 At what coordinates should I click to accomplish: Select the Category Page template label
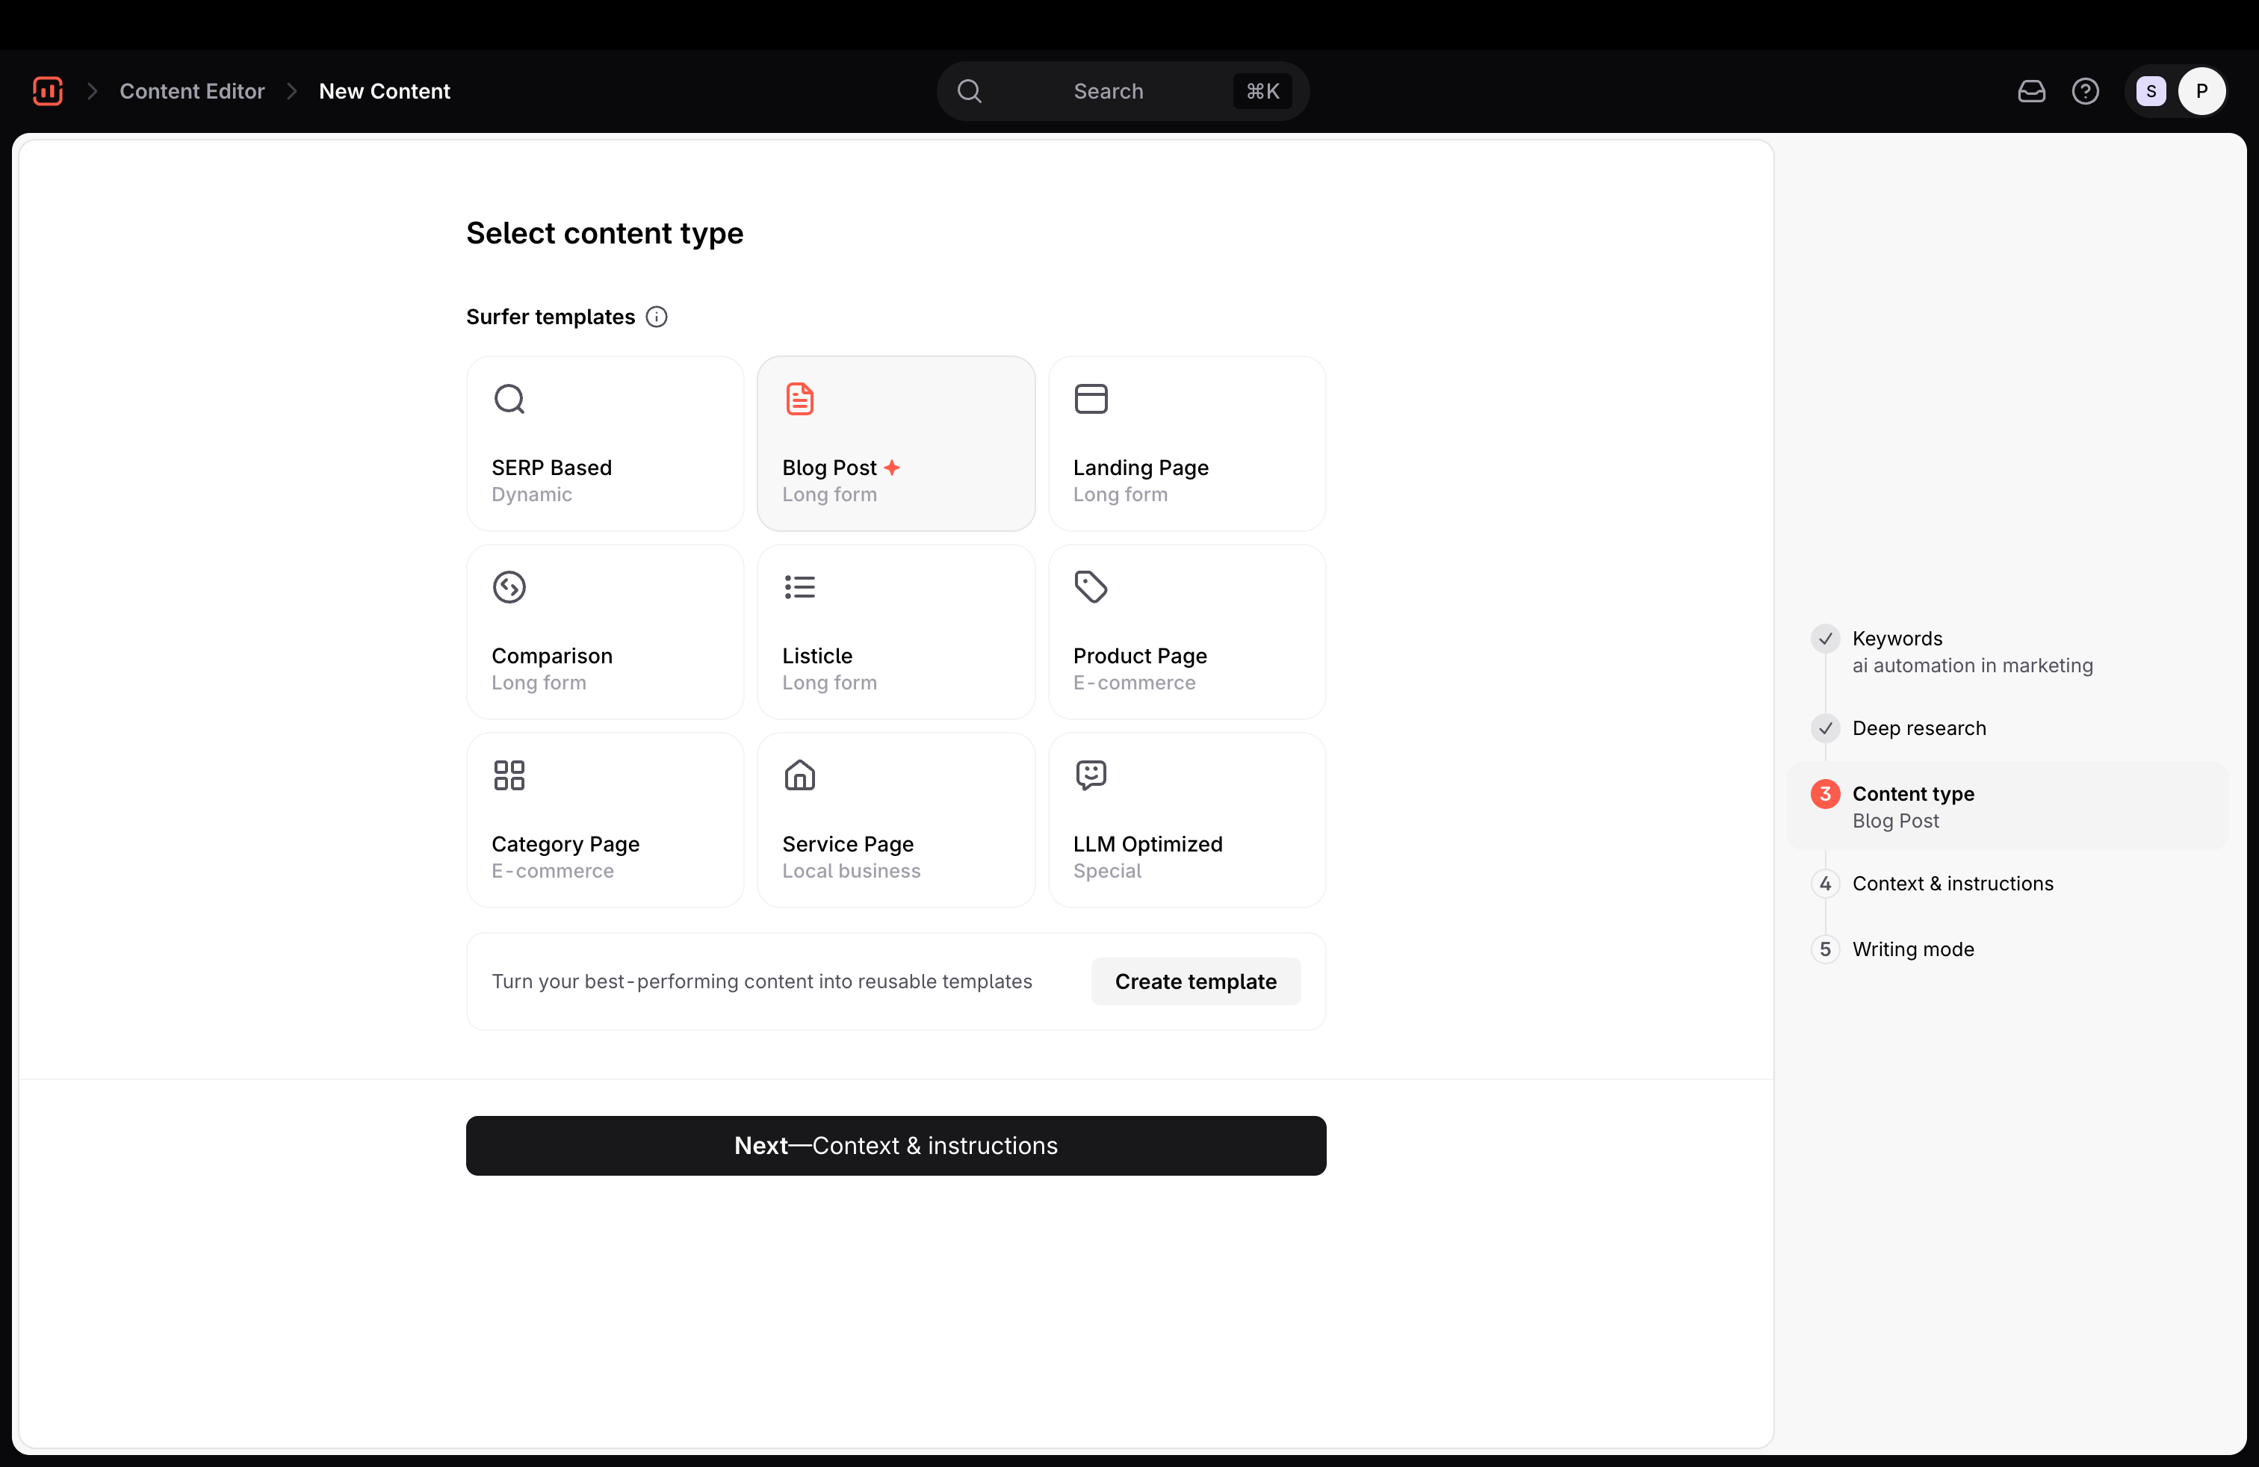click(x=565, y=845)
